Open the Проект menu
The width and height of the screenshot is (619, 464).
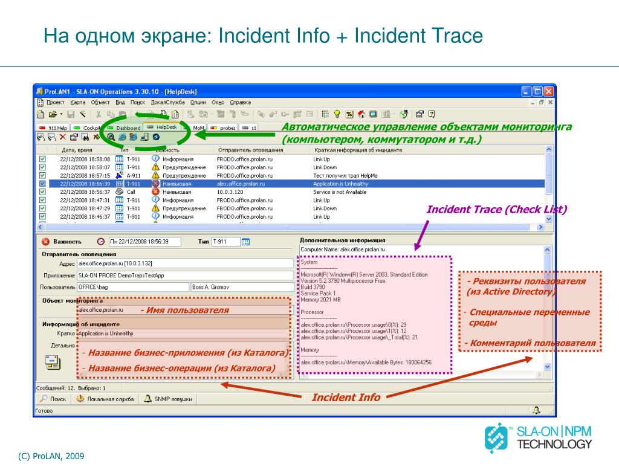click(x=55, y=102)
